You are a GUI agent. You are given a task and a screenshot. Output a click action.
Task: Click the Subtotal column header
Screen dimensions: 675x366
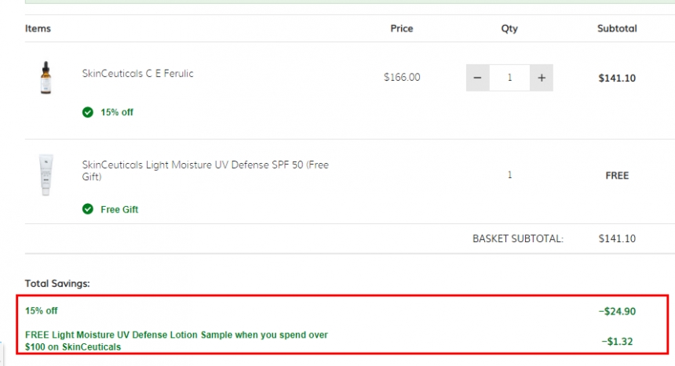tap(617, 28)
